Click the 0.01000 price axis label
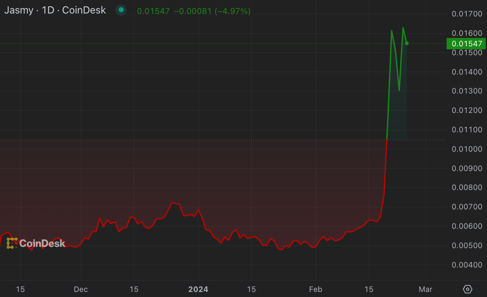 (x=467, y=149)
